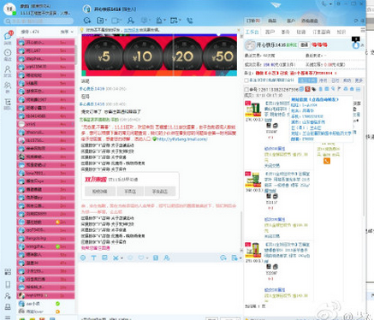The height and width of the screenshot is (320, 374).
Task: Open the video chat camera icon
Action: 116,21
